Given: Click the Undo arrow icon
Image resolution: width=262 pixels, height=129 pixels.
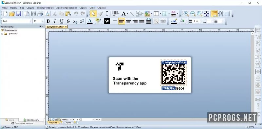Looking at the screenshot, I should pos(76,14).
